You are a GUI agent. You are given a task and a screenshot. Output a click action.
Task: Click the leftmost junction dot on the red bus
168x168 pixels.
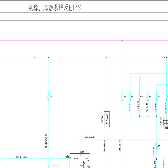35,58
